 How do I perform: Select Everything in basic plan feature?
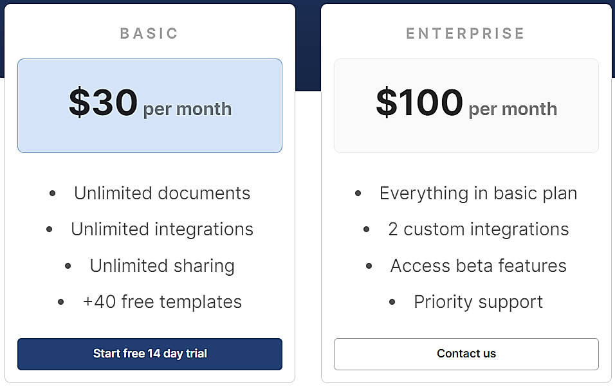click(478, 194)
